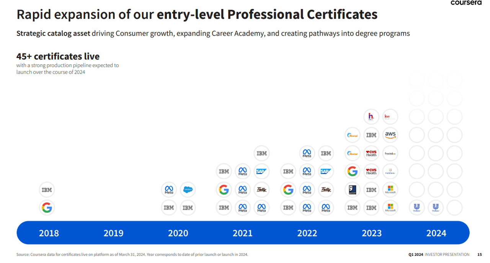Select the Meta logo in the 2020 column

pyautogui.click(x=169, y=190)
